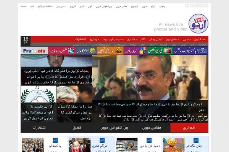Open the crowd photo card thumbnail
Viewport: 229px width, 152px height.
click(x=33, y=145)
